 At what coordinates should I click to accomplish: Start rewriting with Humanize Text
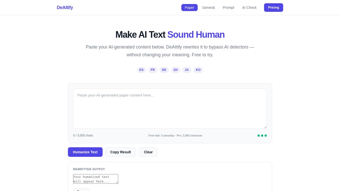pyautogui.click(x=85, y=152)
